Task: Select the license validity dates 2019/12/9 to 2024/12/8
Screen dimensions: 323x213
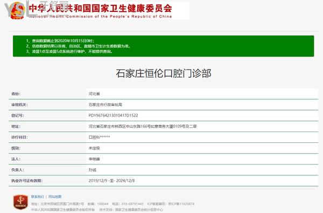Action: coord(111,181)
